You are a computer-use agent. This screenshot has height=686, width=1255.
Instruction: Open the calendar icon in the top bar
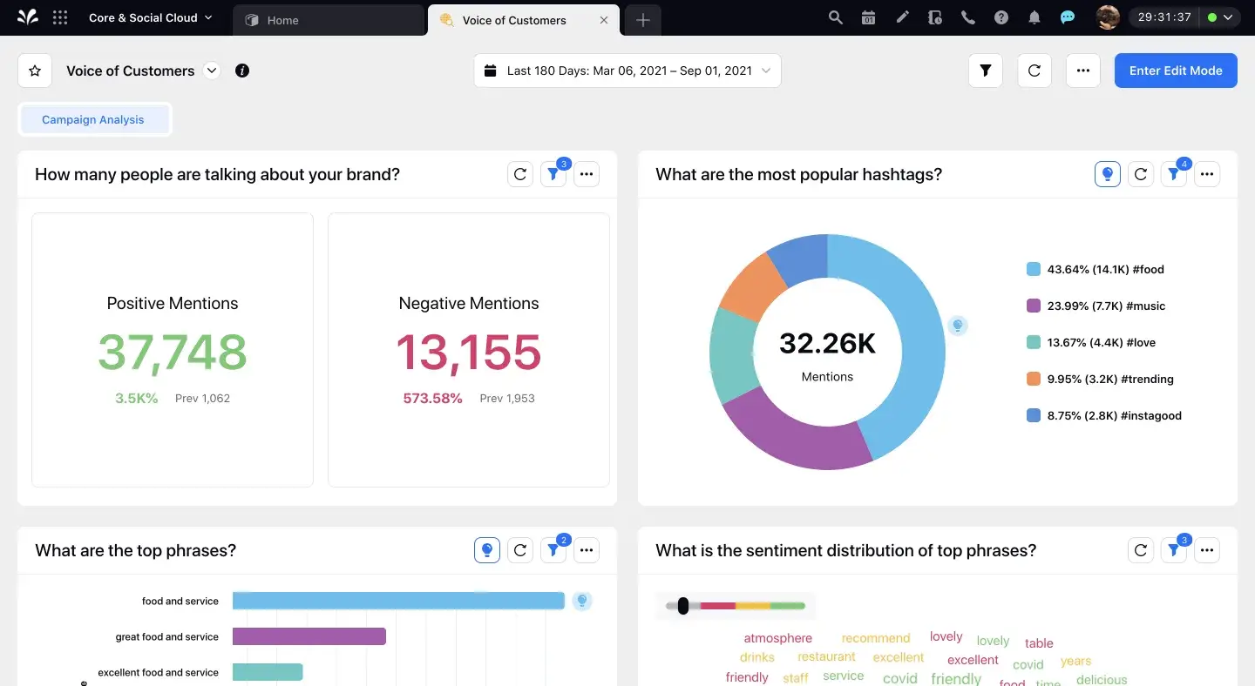click(x=868, y=17)
